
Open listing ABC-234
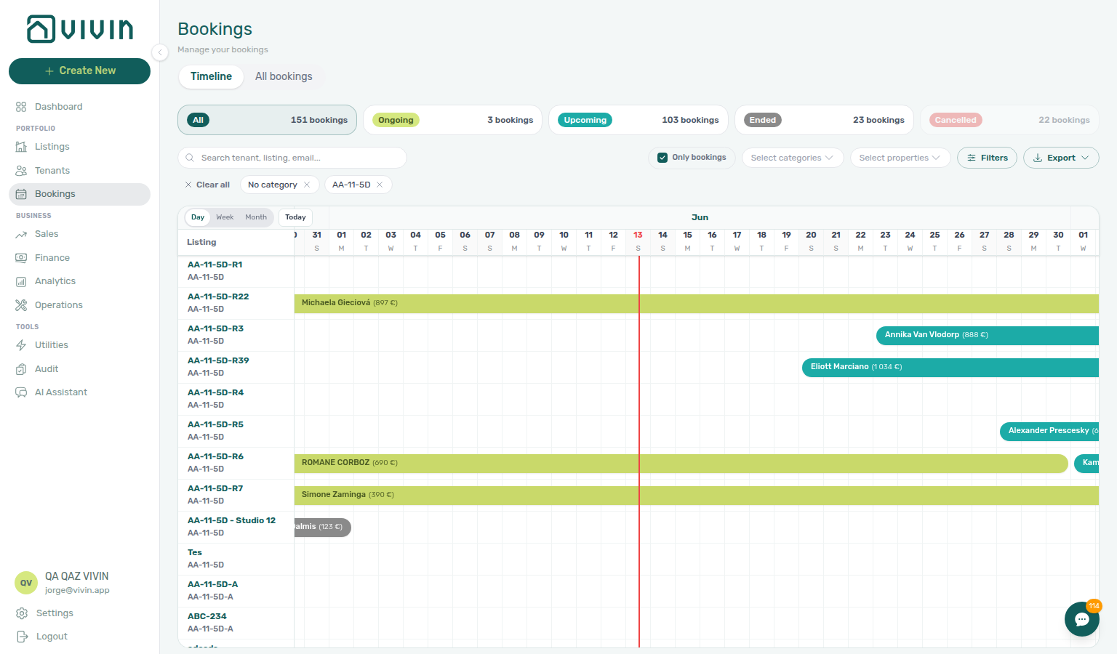207,616
